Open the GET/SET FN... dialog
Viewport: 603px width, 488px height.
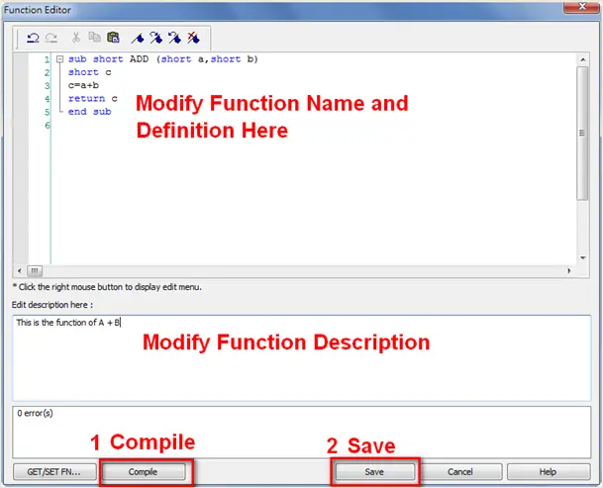[x=54, y=472]
